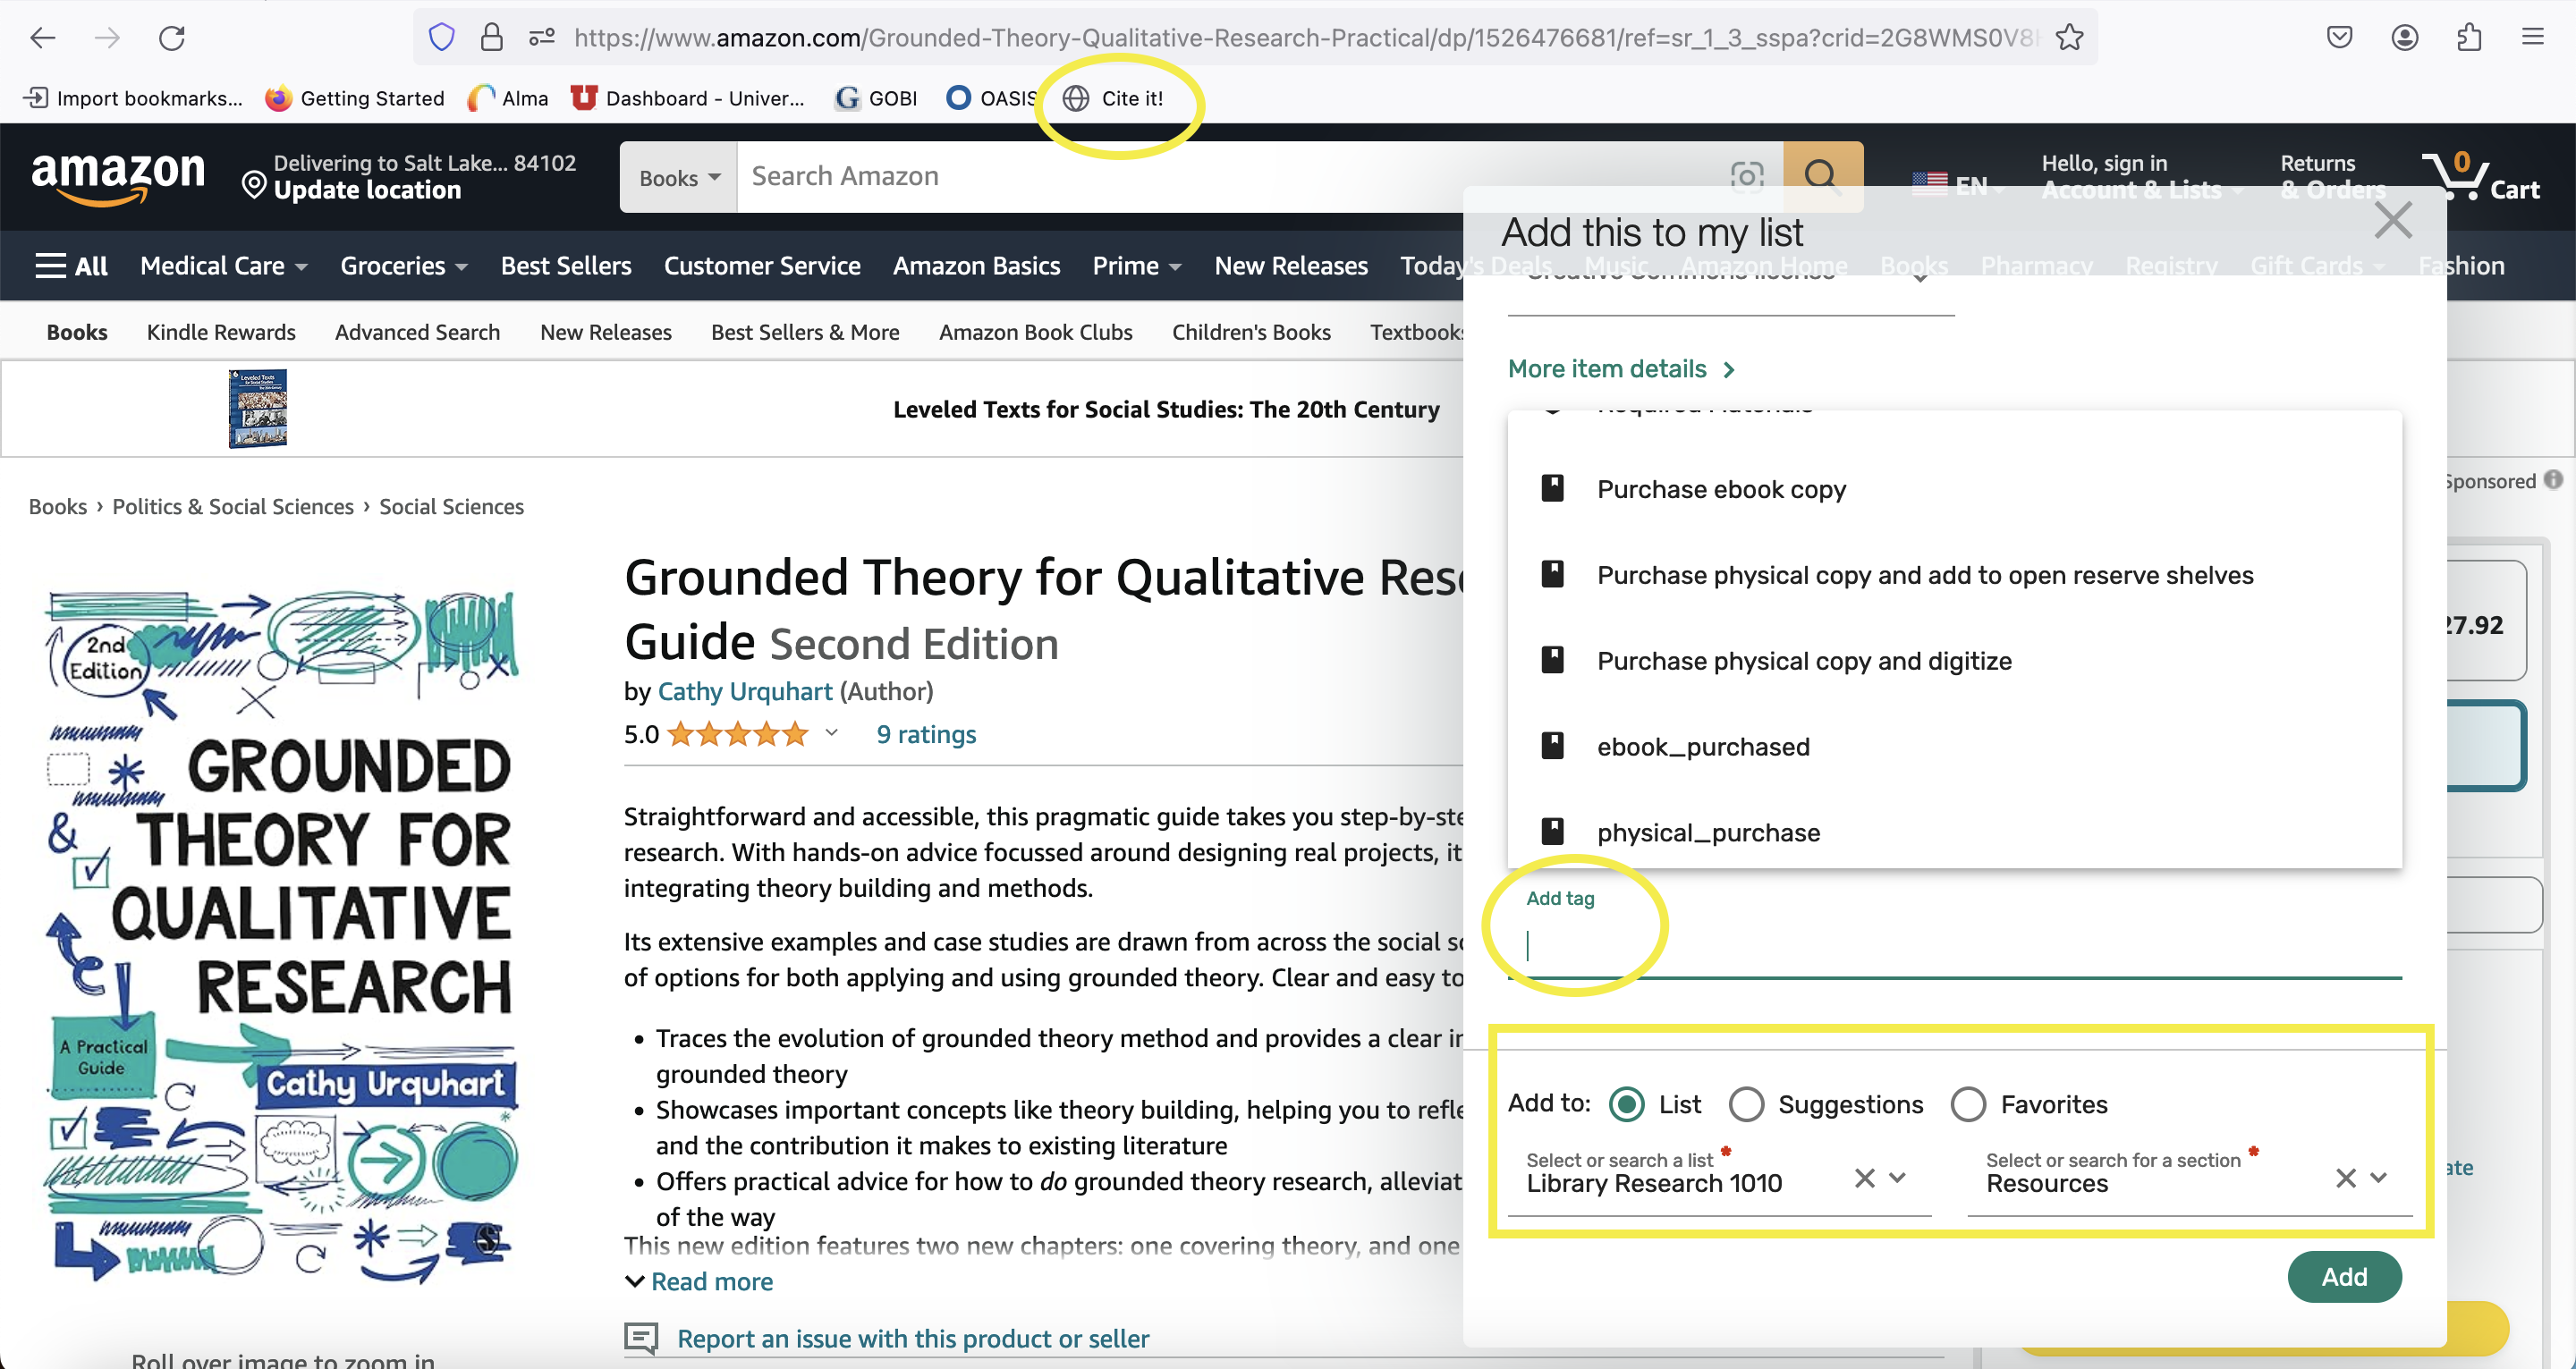Open the Update location pin

click(254, 184)
